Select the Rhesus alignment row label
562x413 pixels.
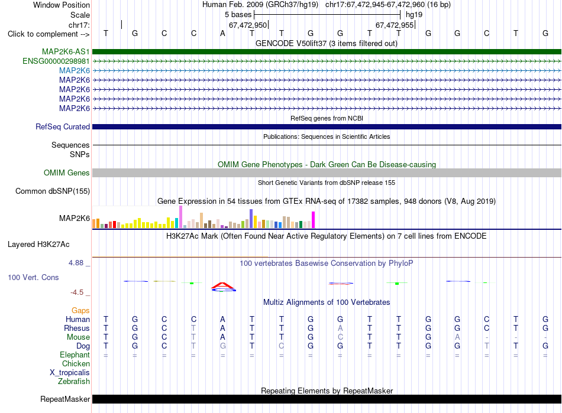coord(77,328)
